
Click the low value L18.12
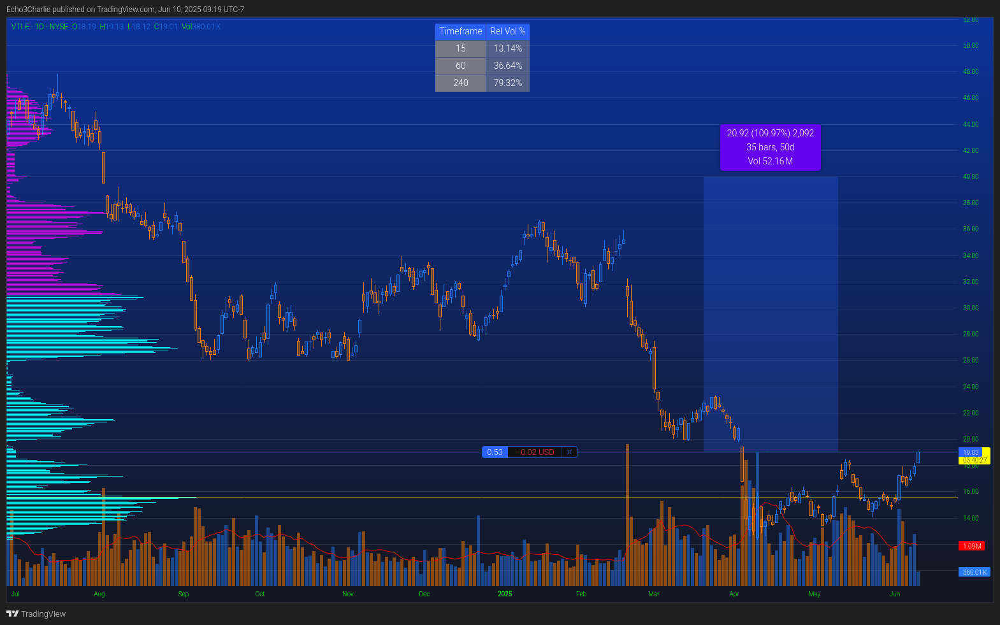click(x=139, y=27)
